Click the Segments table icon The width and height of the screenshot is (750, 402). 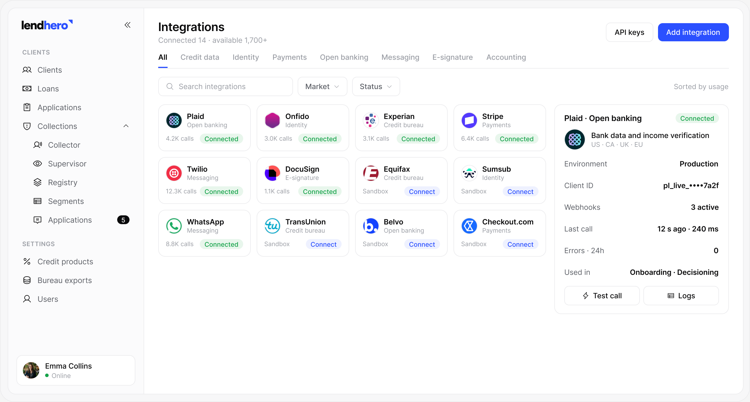[37, 201]
